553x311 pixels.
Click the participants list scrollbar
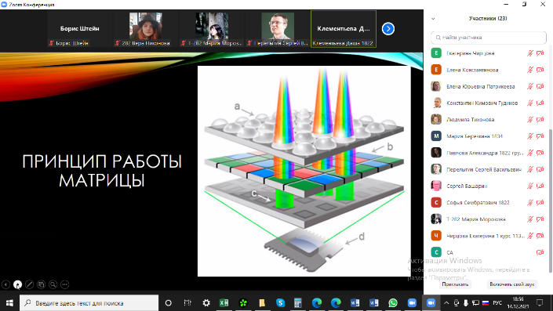551,201
